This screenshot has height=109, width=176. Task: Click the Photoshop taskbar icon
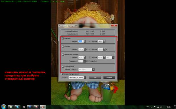[x=30, y=107]
